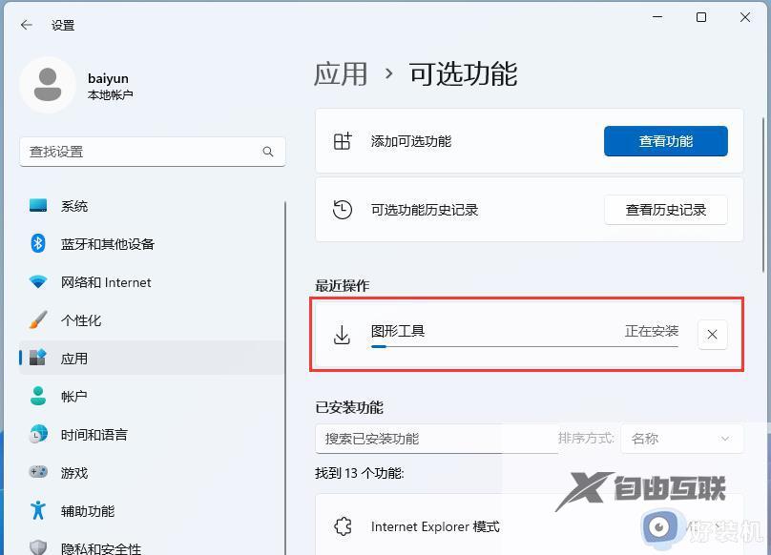The width and height of the screenshot is (771, 555).
Task: Select the 游戏 controller icon
Action: [38, 473]
